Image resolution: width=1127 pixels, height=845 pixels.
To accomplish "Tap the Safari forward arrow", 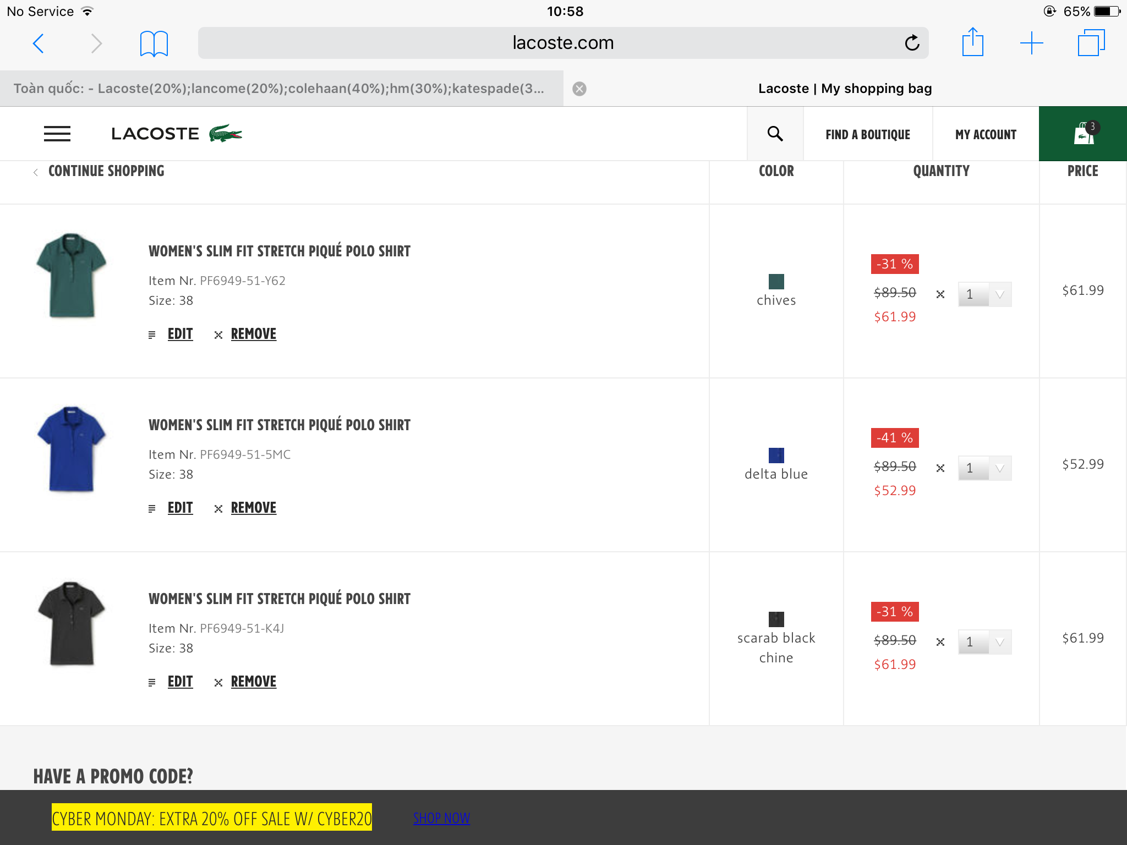I will (96, 43).
